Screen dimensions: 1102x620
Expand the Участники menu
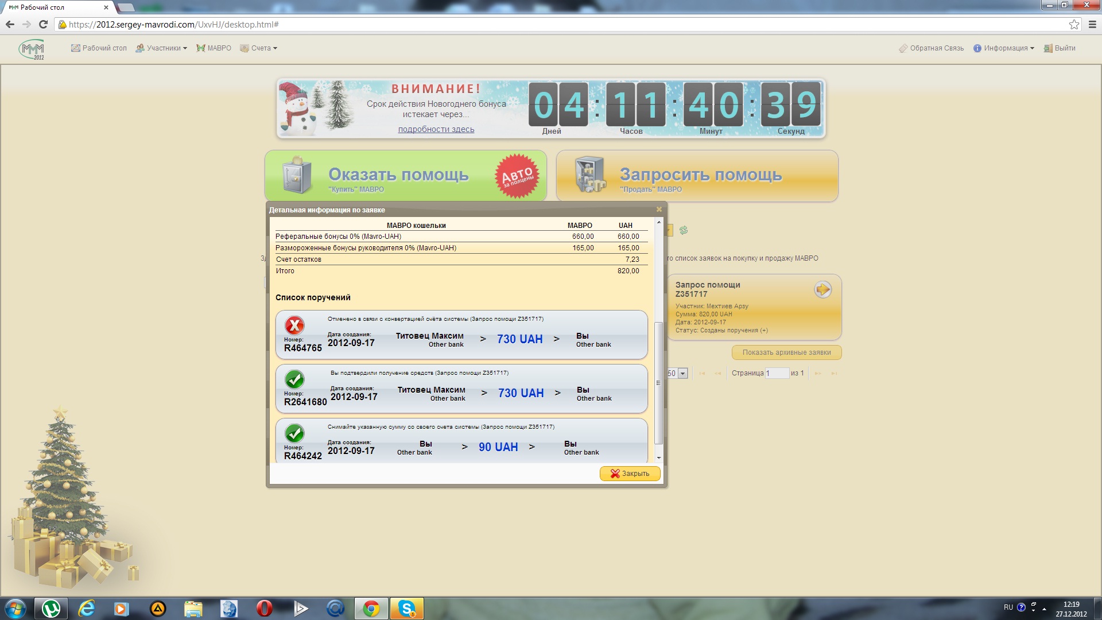[161, 48]
